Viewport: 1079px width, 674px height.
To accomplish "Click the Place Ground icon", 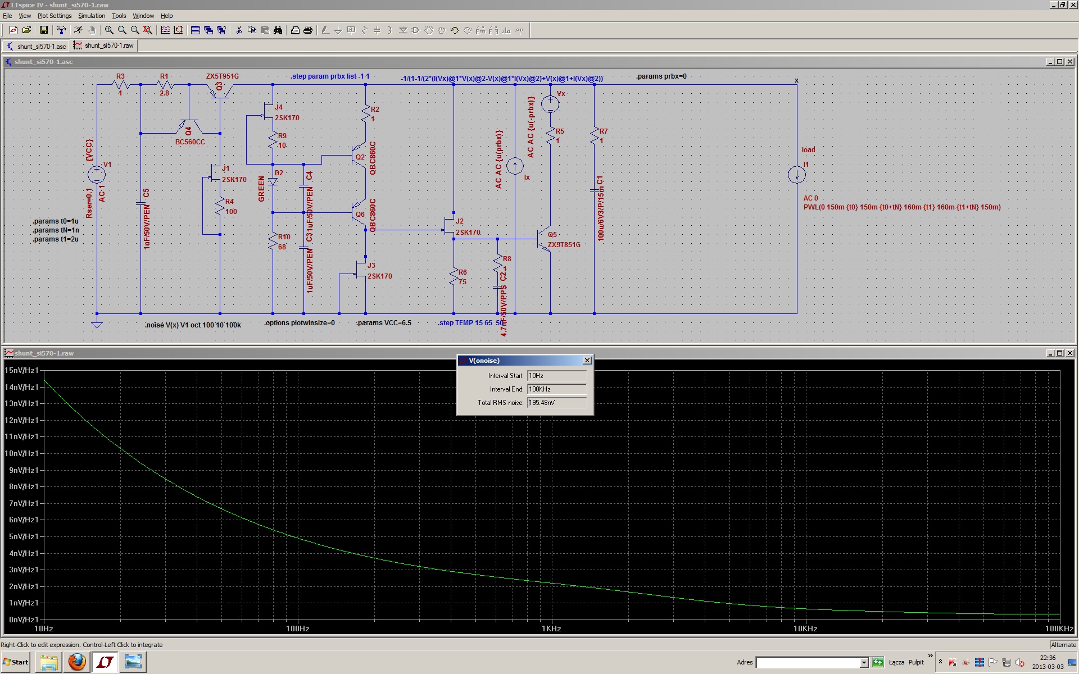I will point(338,30).
